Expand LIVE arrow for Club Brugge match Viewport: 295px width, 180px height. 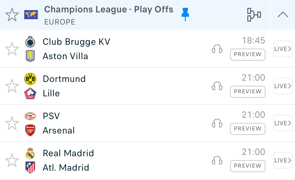pyautogui.click(x=283, y=49)
